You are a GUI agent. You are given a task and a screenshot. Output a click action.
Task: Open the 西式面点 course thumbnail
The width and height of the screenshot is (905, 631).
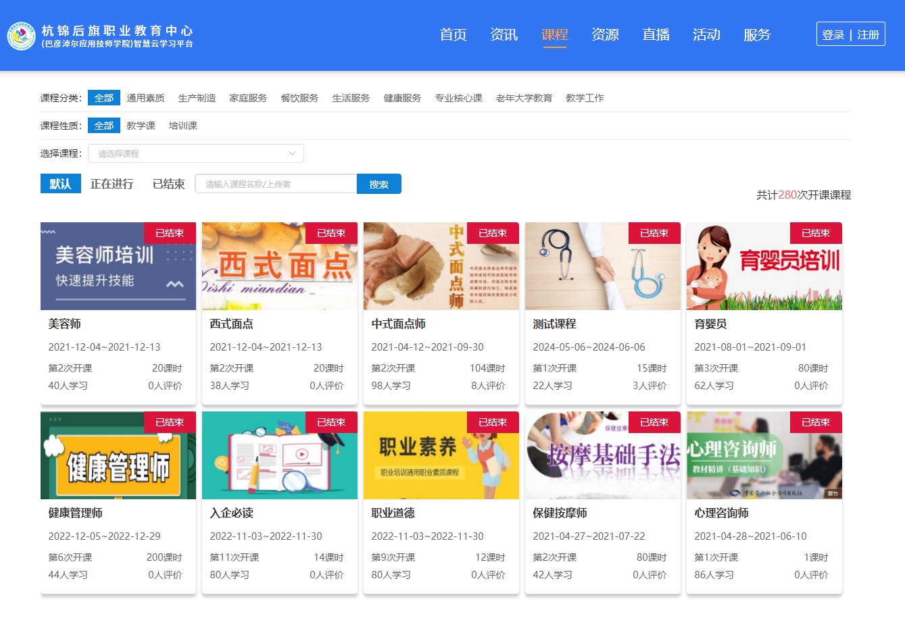[279, 266]
